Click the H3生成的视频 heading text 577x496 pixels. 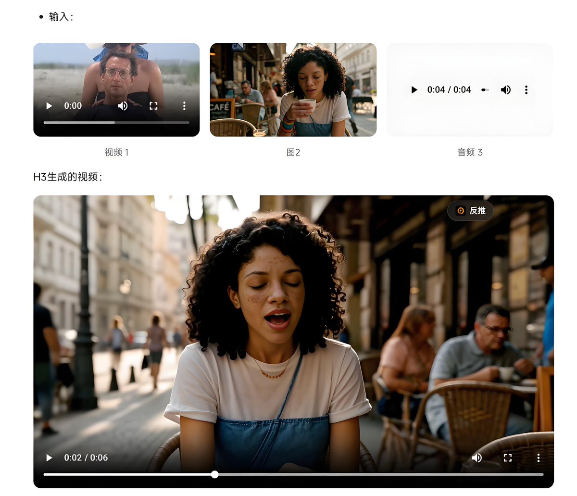68,177
